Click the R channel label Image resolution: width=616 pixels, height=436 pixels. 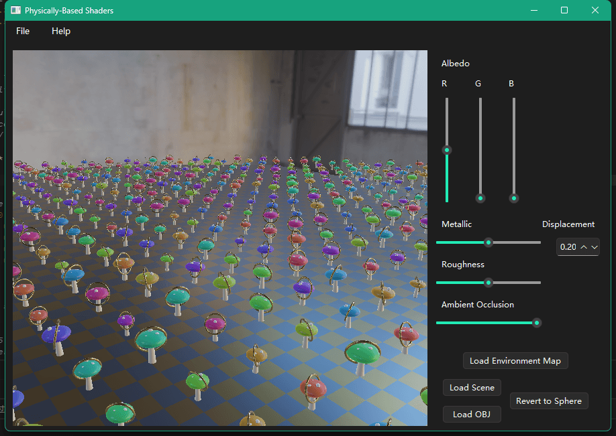click(444, 84)
